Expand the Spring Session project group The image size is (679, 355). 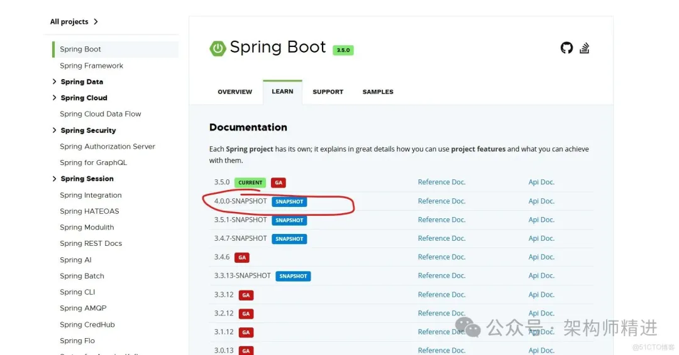coord(54,178)
